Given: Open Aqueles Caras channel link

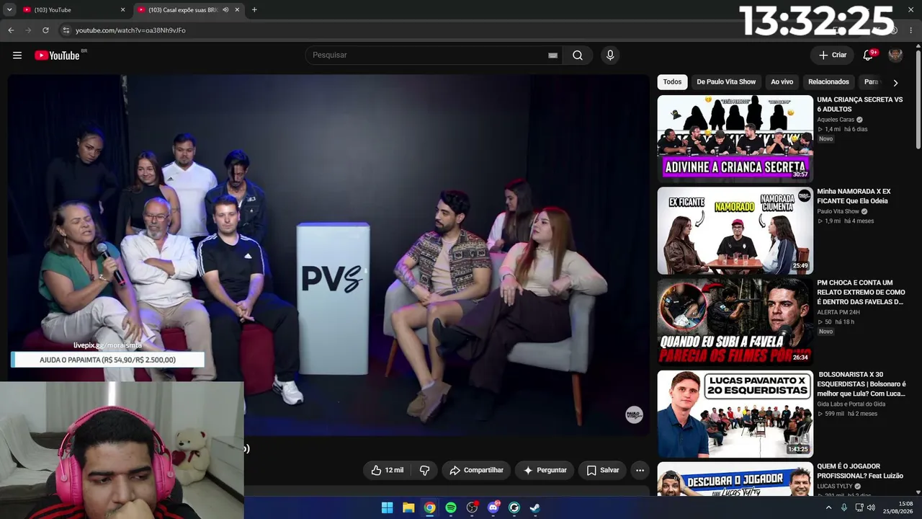Looking at the screenshot, I should pyautogui.click(x=836, y=120).
